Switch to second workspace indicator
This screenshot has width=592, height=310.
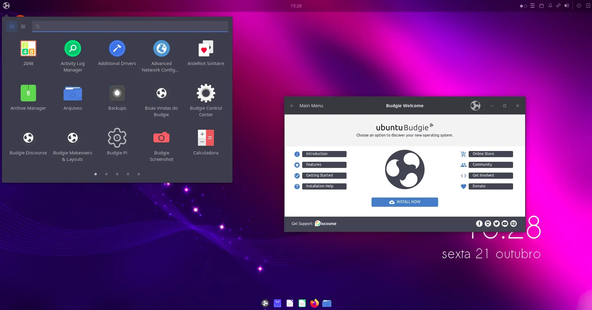(525, 6)
